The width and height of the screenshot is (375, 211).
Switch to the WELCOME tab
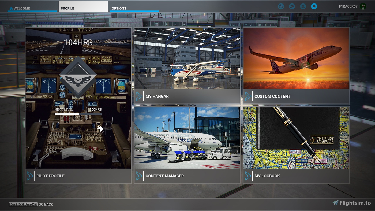(x=21, y=8)
